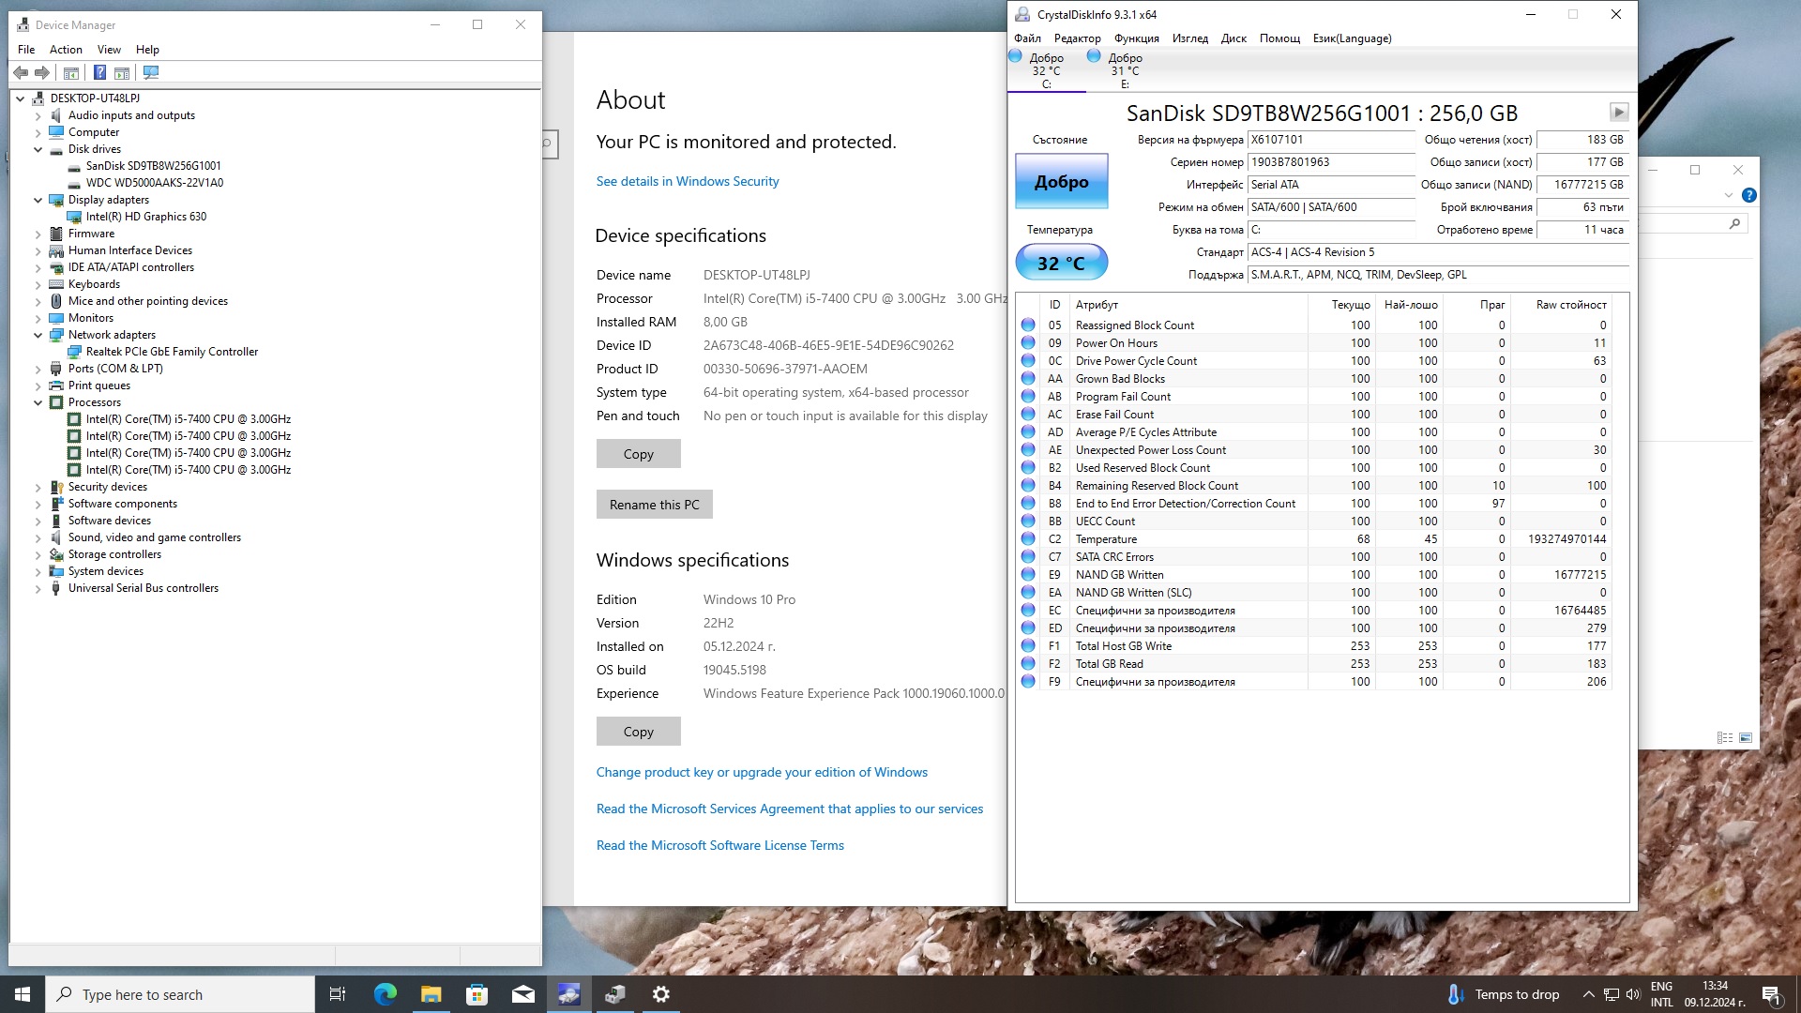The width and height of the screenshot is (1801, 1013).
Task: Click the blue status orb for Reassigned Block Count
Action: point(1028,325)
